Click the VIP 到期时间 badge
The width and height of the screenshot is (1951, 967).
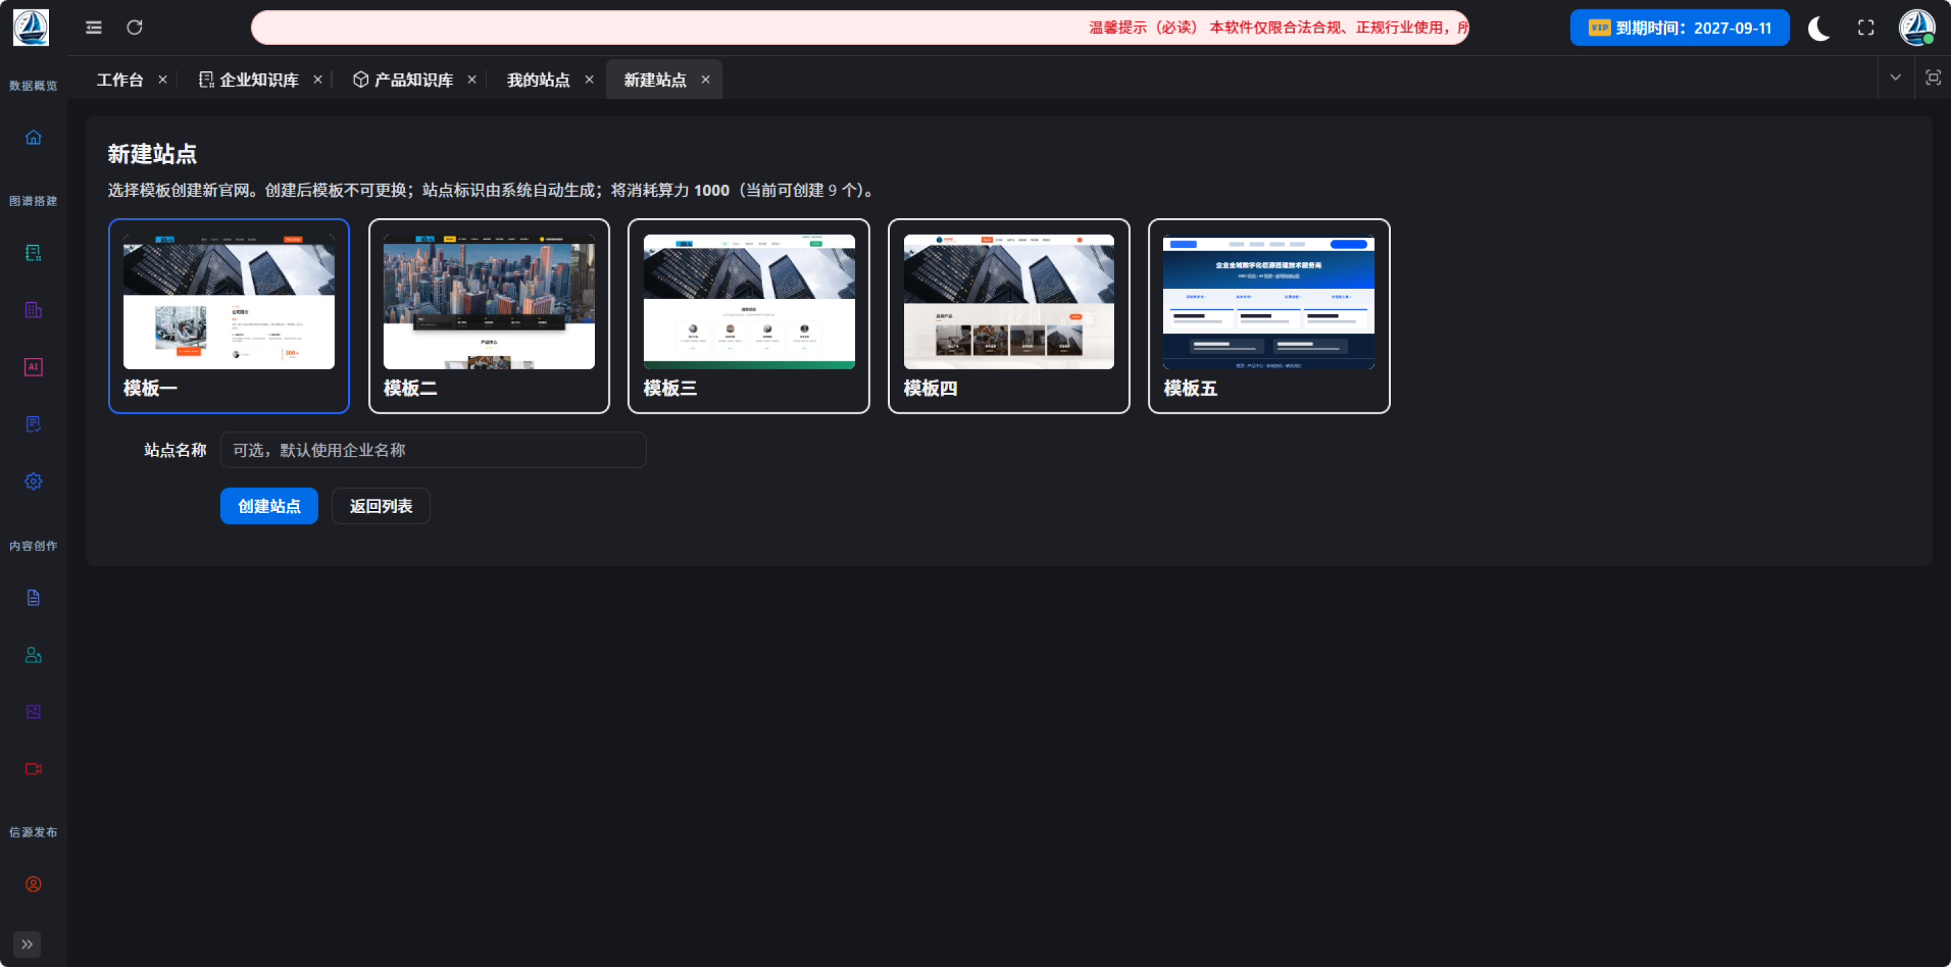coord(1679,28)
